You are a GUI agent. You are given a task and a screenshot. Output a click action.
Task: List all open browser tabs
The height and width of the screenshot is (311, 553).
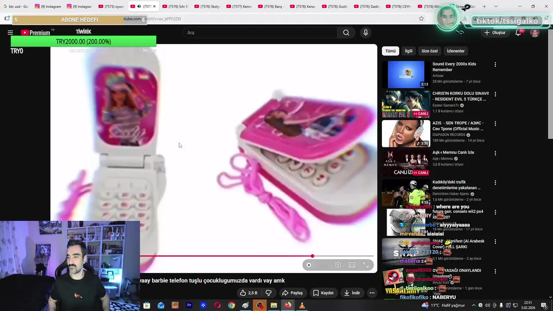coord(496,6)
